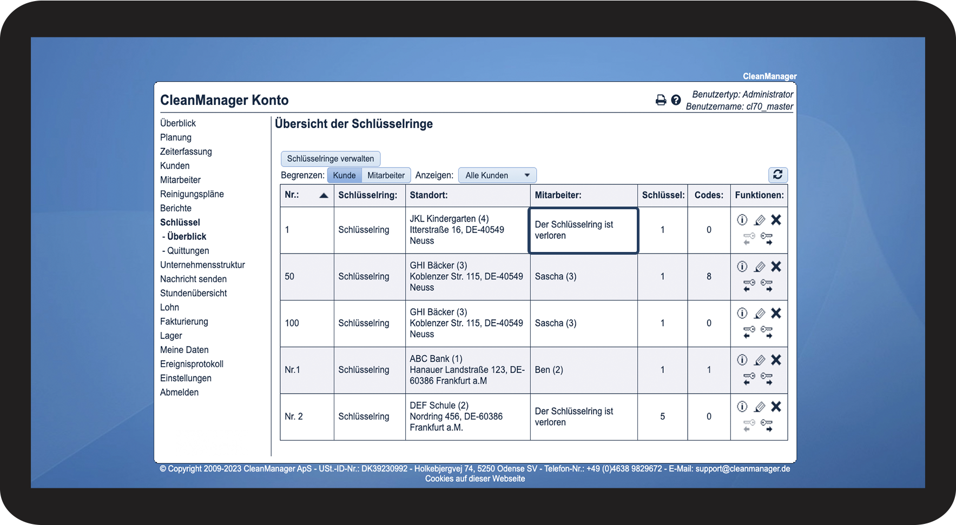
Task: Toggle the Kunde filter option
Action: 344,175
